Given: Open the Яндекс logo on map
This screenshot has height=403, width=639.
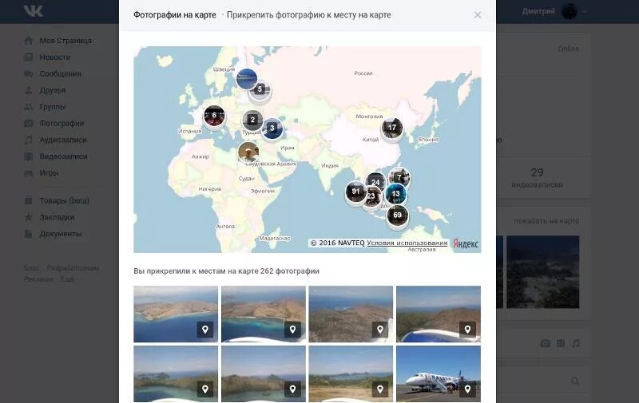Looking at the screenshot, I should [x=466, y=243].
